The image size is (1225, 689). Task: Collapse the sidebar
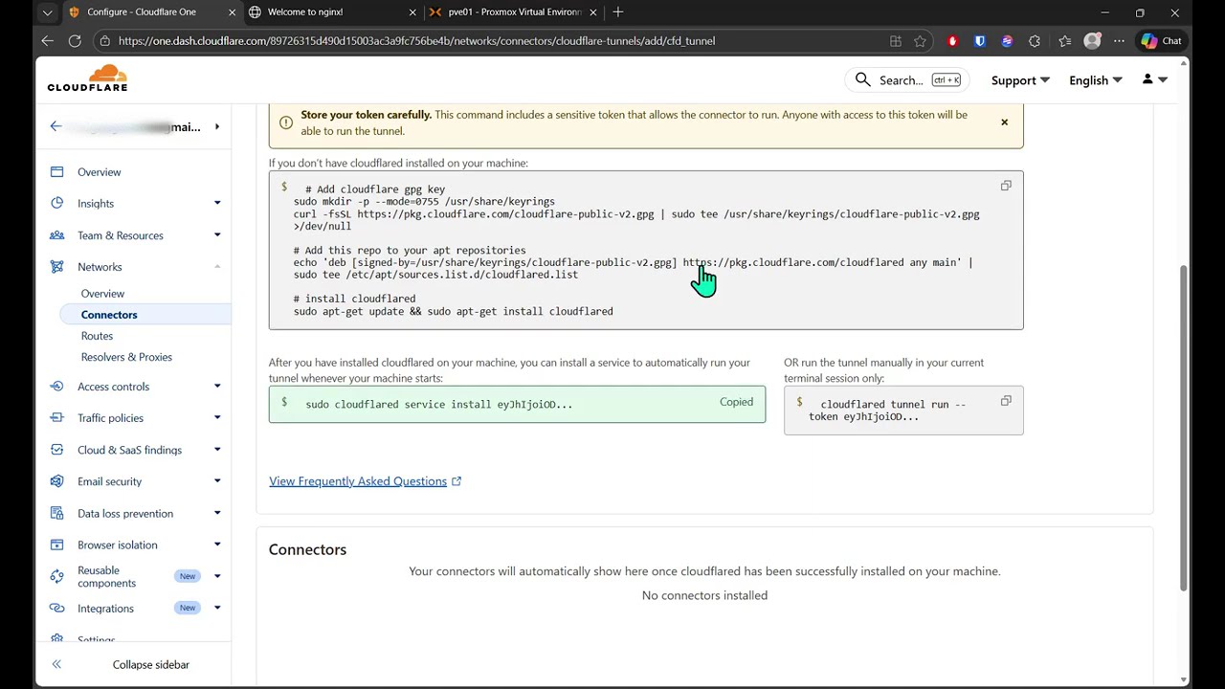133,664
